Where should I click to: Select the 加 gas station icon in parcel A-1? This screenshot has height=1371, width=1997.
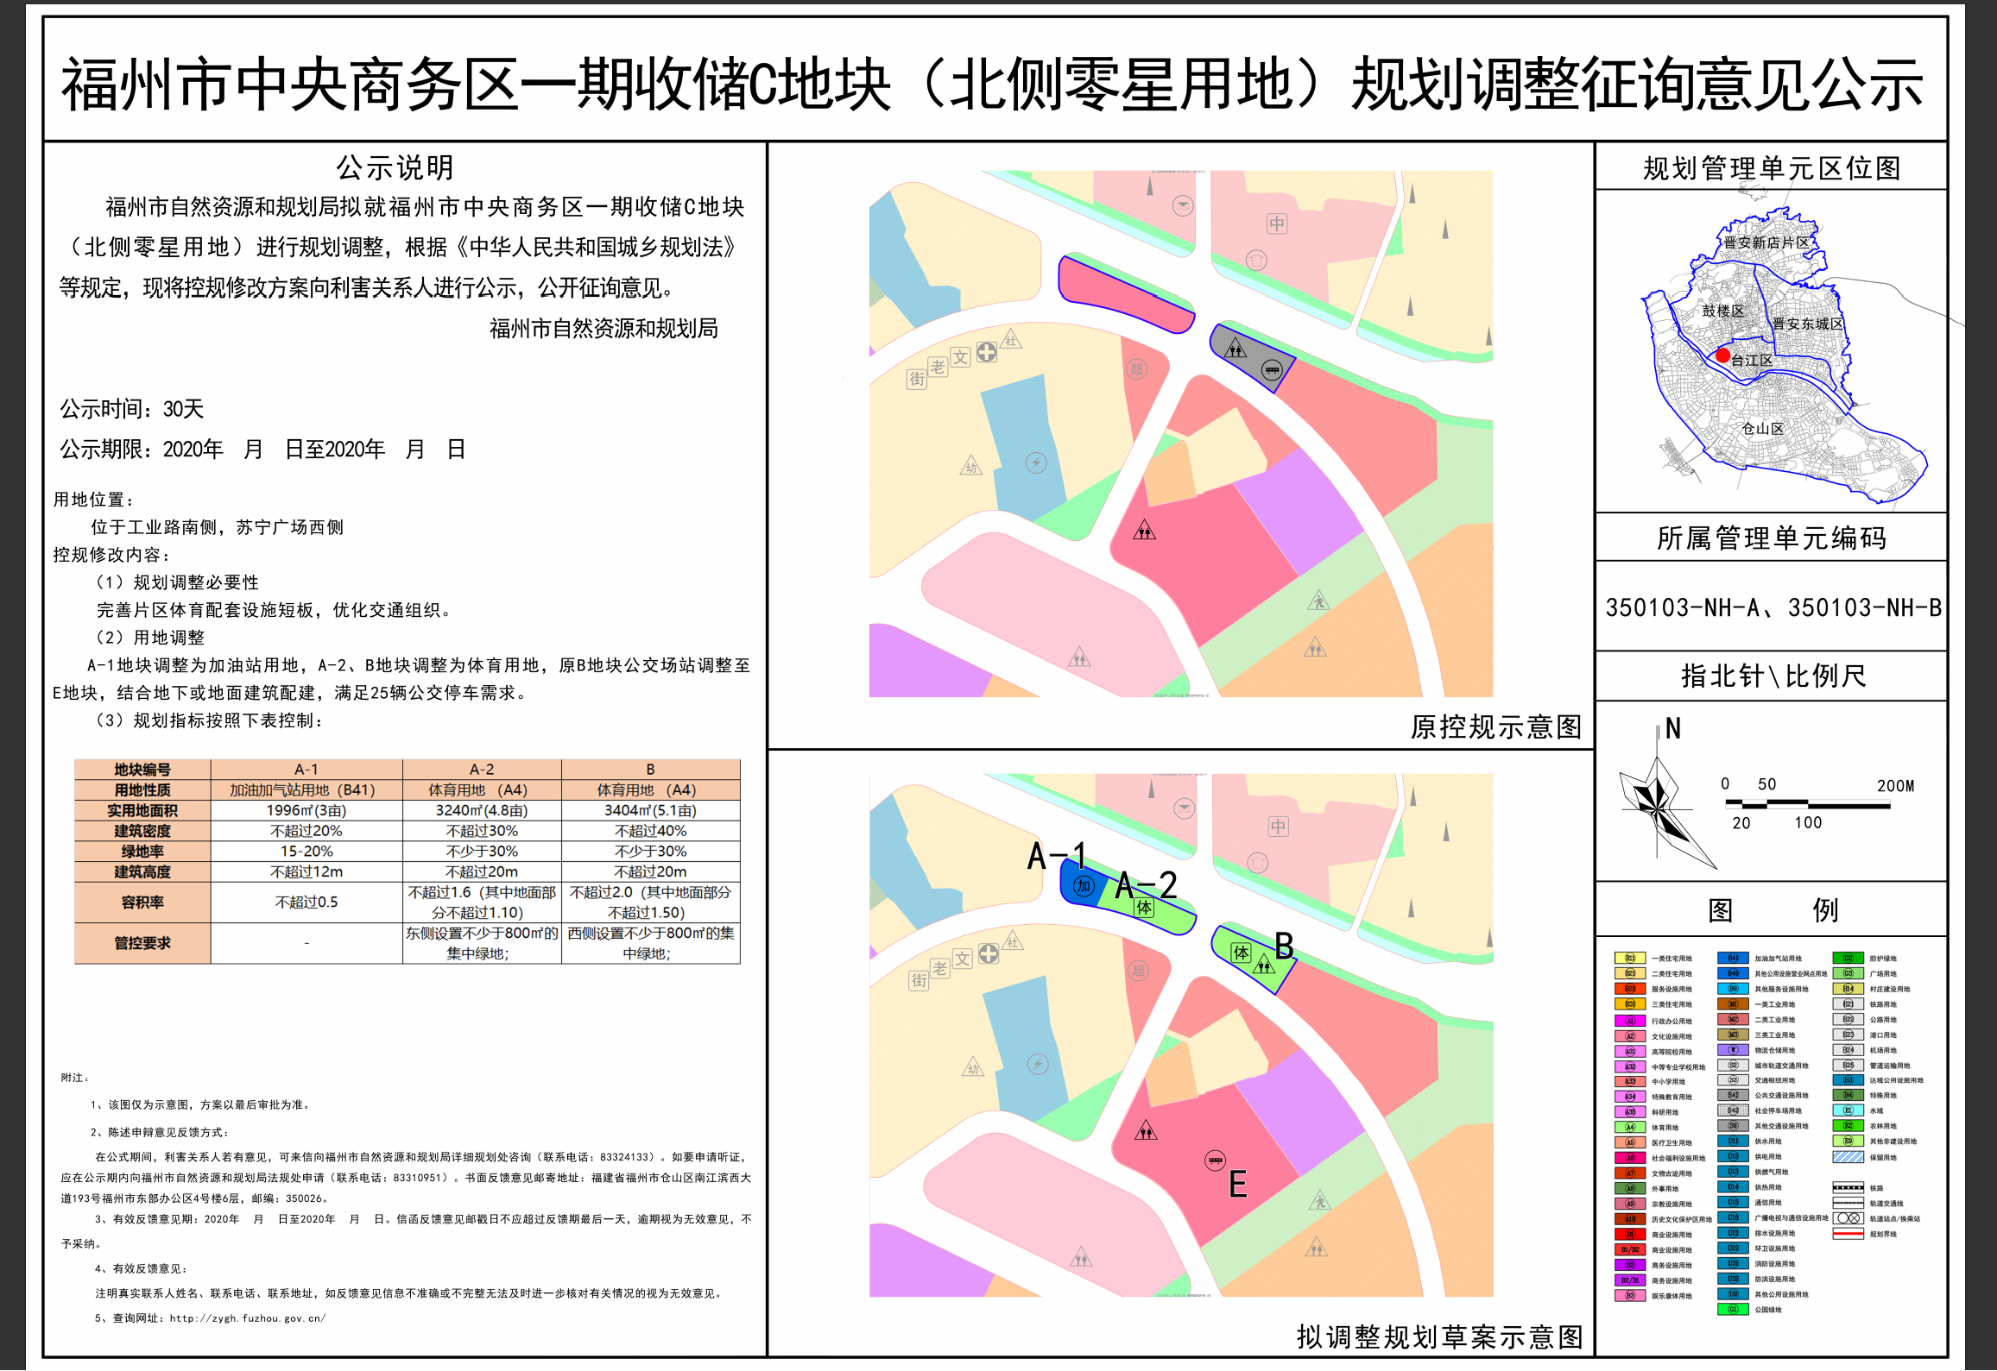pos(1084,886)
